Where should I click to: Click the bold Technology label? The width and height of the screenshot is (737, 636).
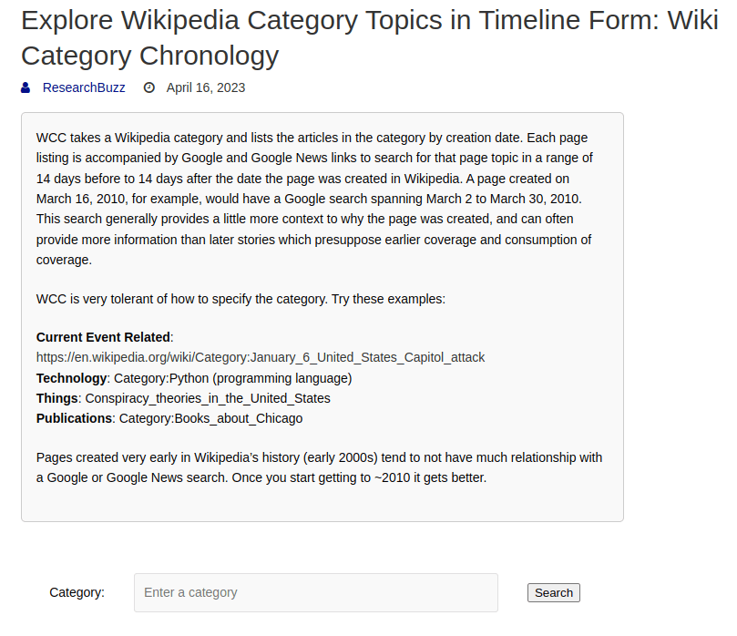(x=71, y=378)
